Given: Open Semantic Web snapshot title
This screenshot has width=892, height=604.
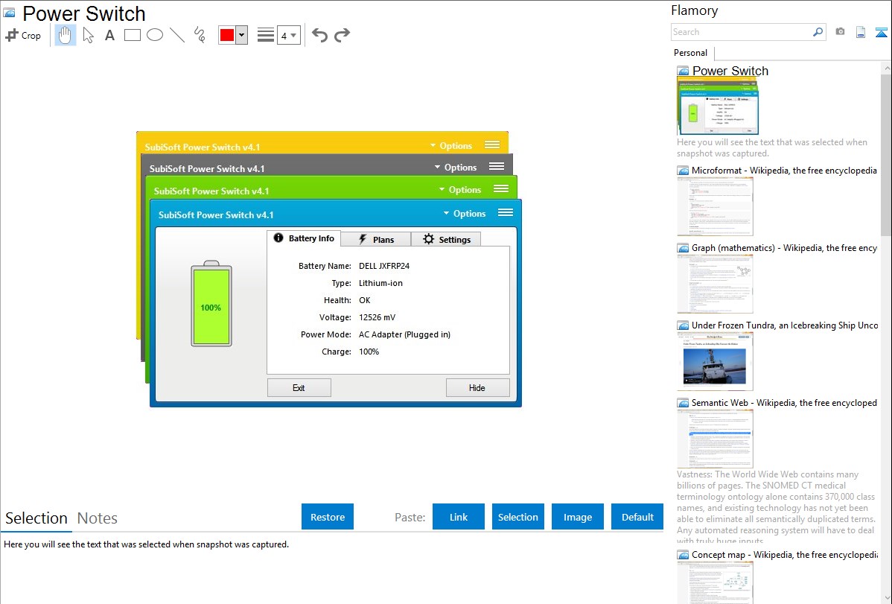Looking at the screenshot, I should [x=784, y=402].
